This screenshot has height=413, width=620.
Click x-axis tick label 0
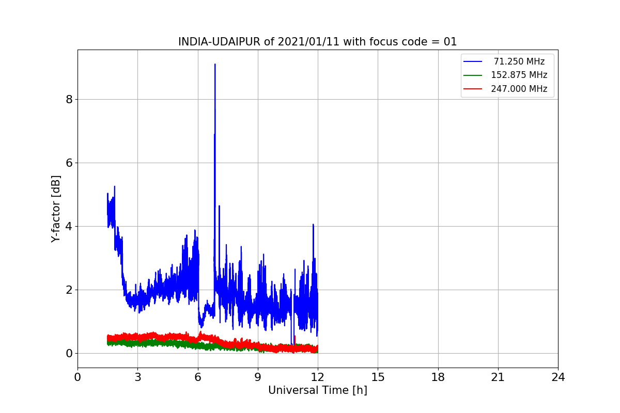(x=78, y=377)
